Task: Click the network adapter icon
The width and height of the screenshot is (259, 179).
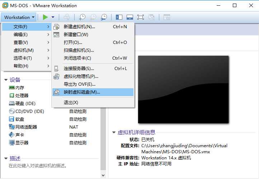Action: tap(12, 127)
